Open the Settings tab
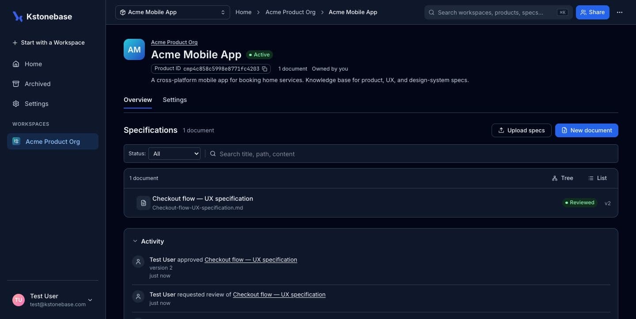The image size is (636, 319). coord(175,100)
